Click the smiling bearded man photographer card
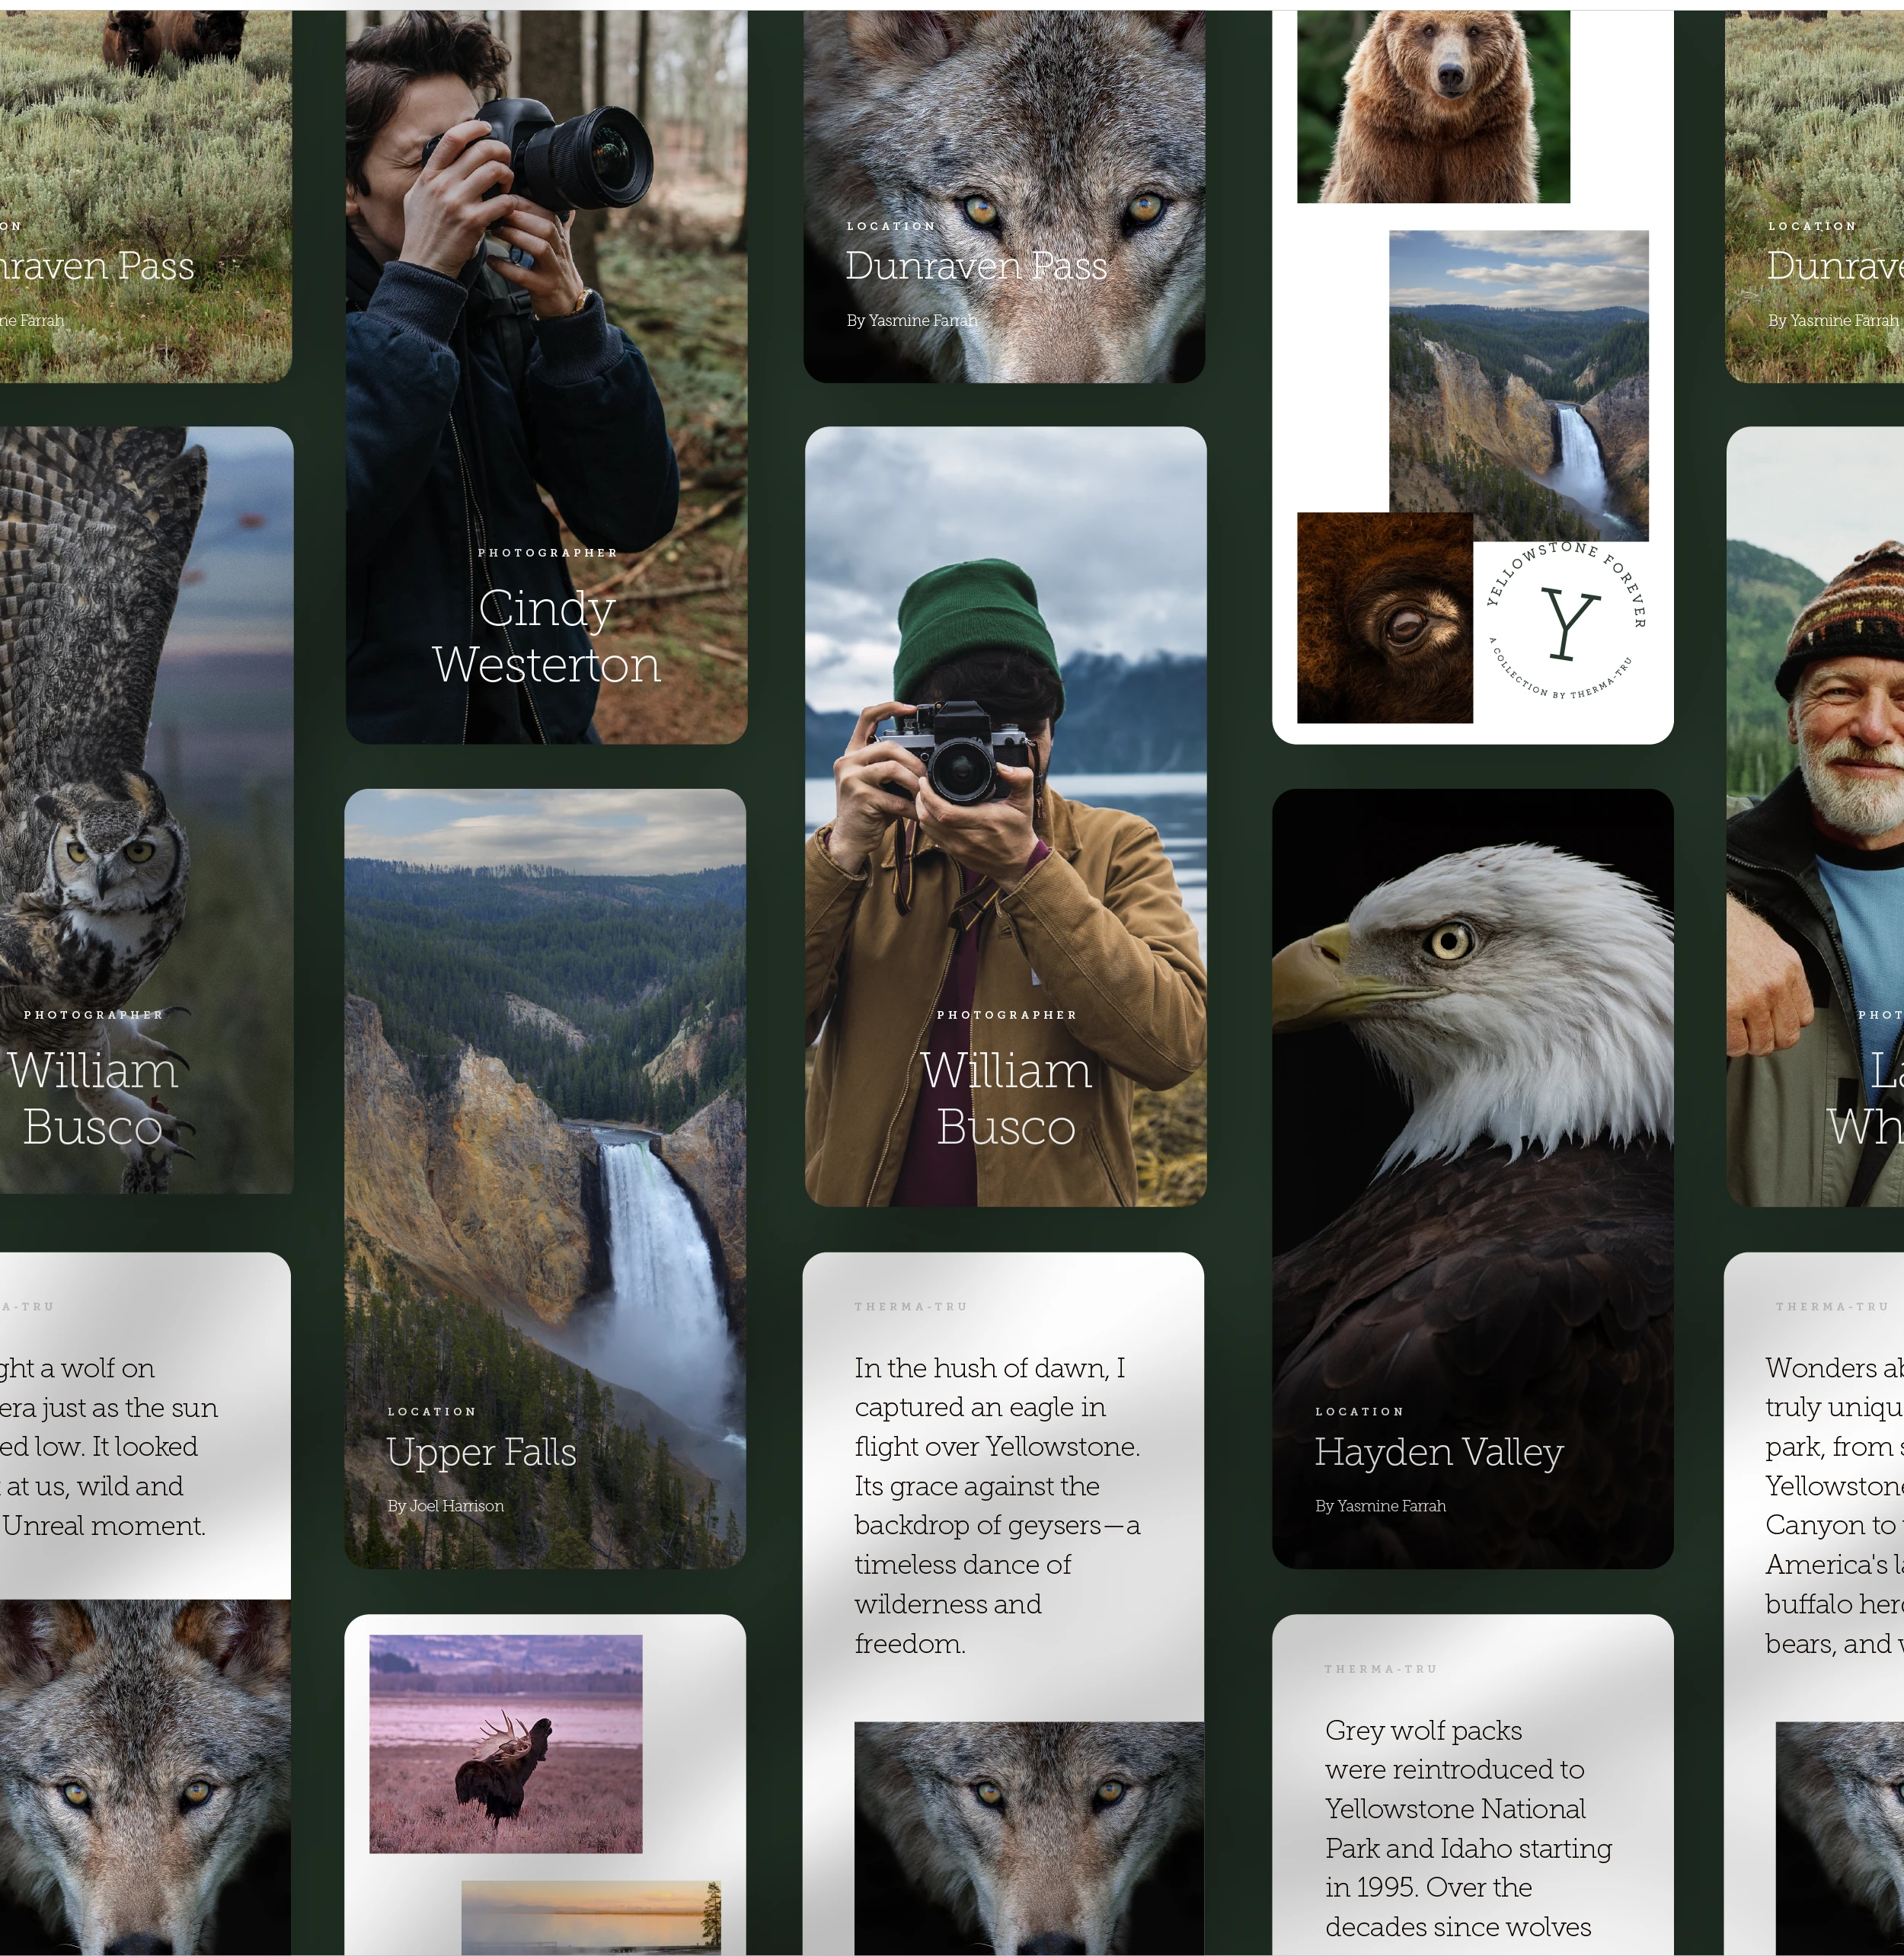Screen dimensions: 1904x1956 (1815, 816)
